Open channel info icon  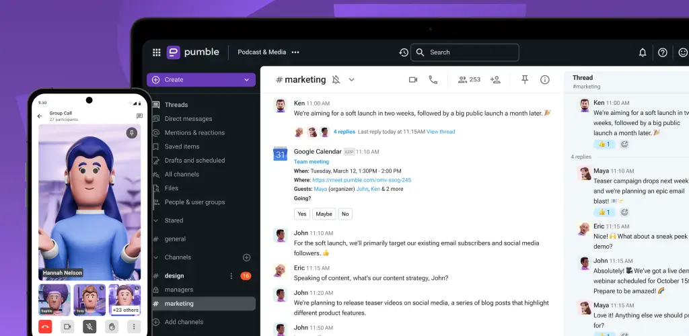point(545,79)
